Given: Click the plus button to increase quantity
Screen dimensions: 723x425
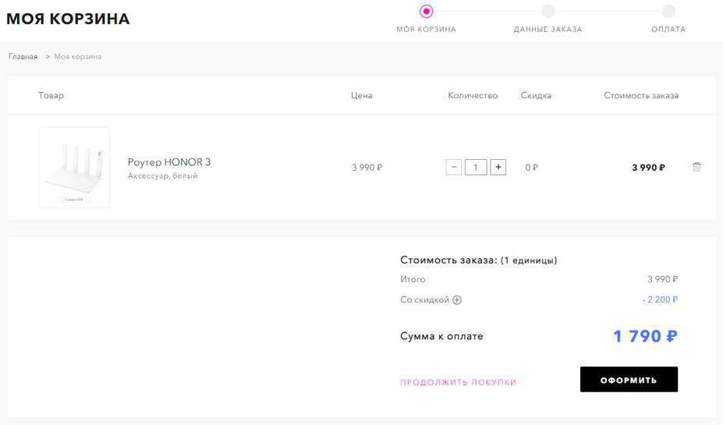Looking at the screenshot, I should (498, 167).
